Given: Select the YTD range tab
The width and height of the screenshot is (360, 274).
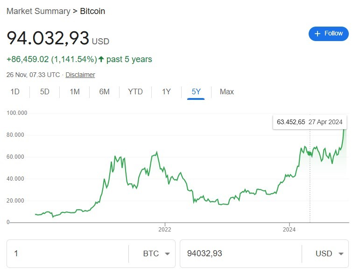Looking at the screenshot, I should (135, 92).
